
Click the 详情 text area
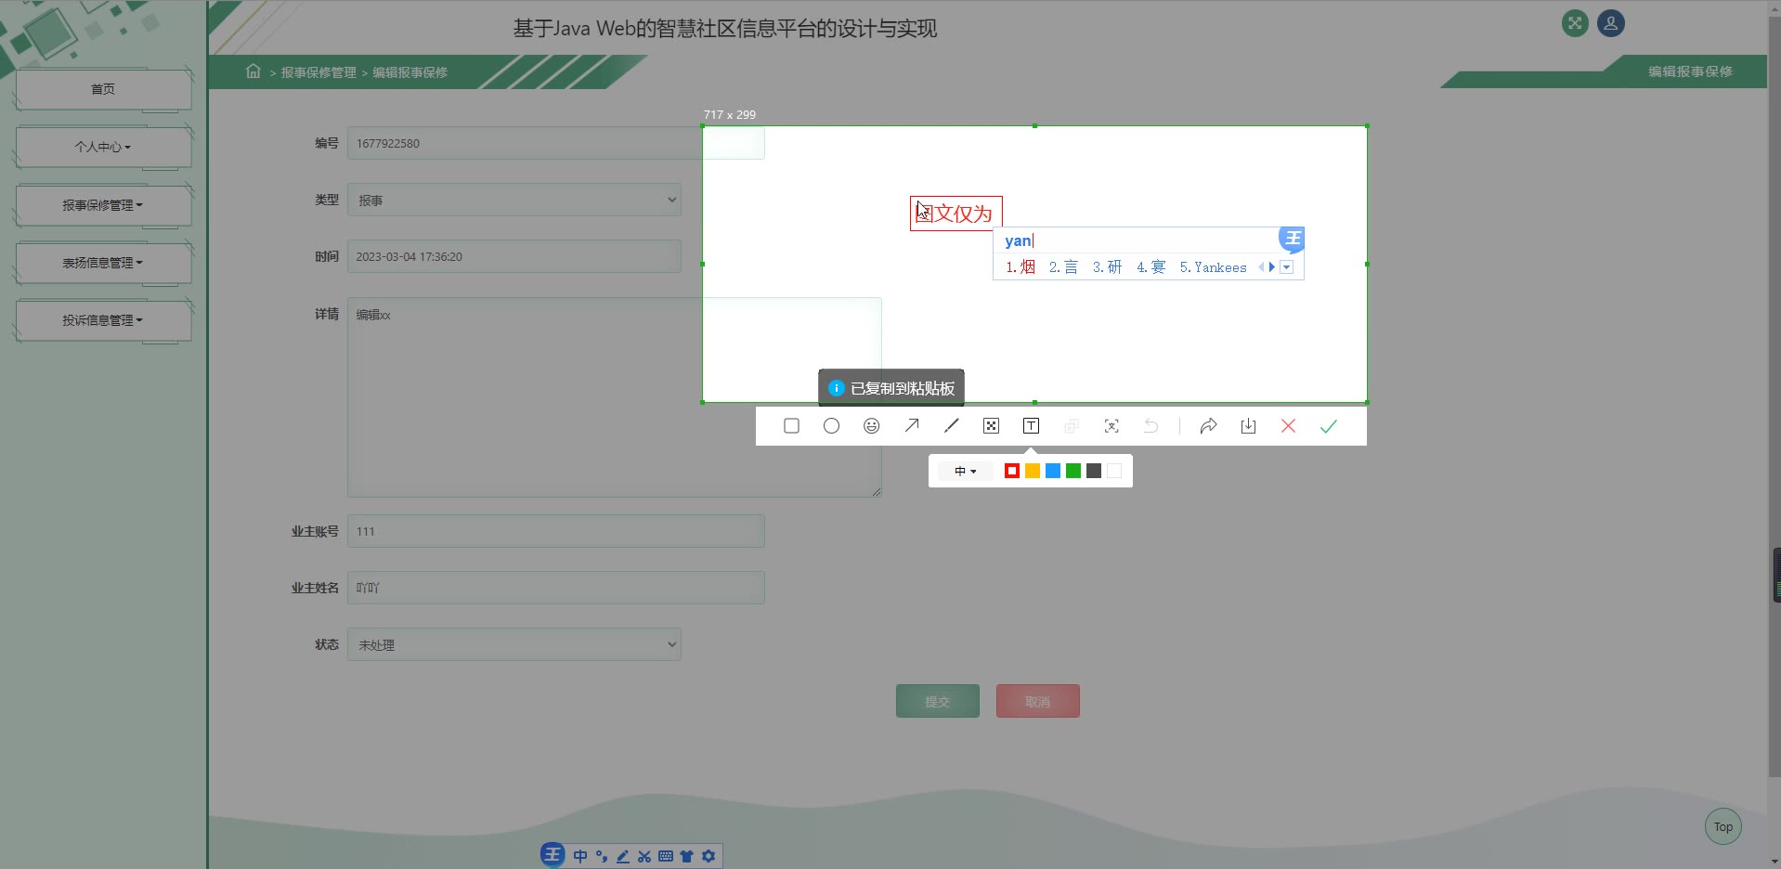(x=615, y=397)
